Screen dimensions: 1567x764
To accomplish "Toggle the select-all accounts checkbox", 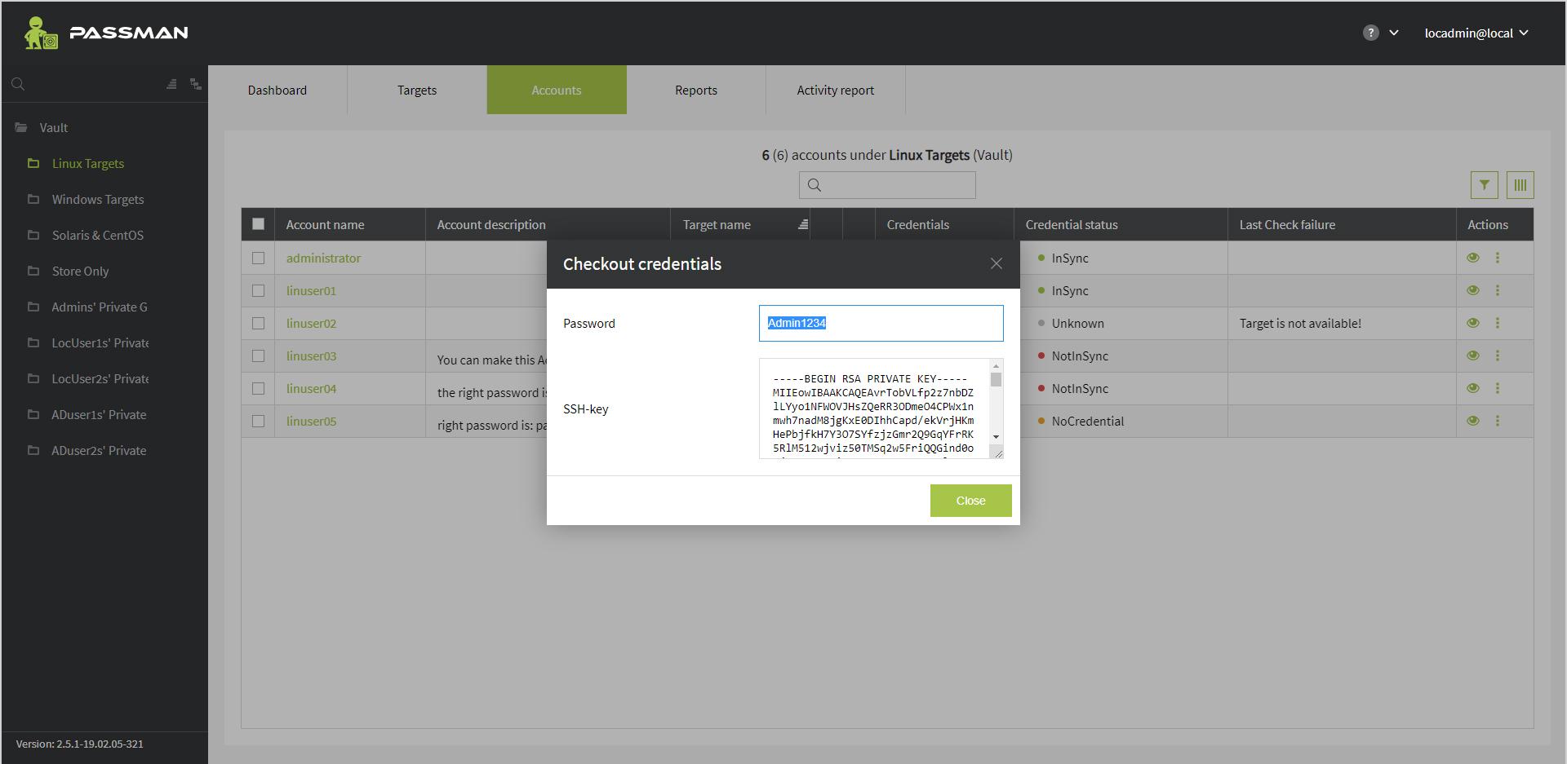I will (258, 224).
